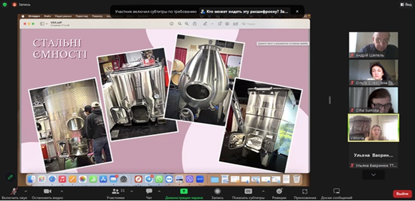This screenshot has width=415, height=201.
Task: Open Numbers from the Dock
Action: [93, 179]
